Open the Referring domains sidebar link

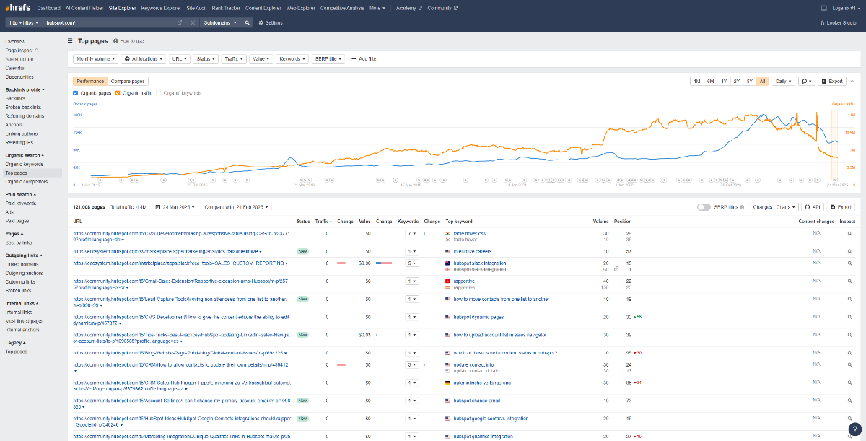(x=25, y=115)
